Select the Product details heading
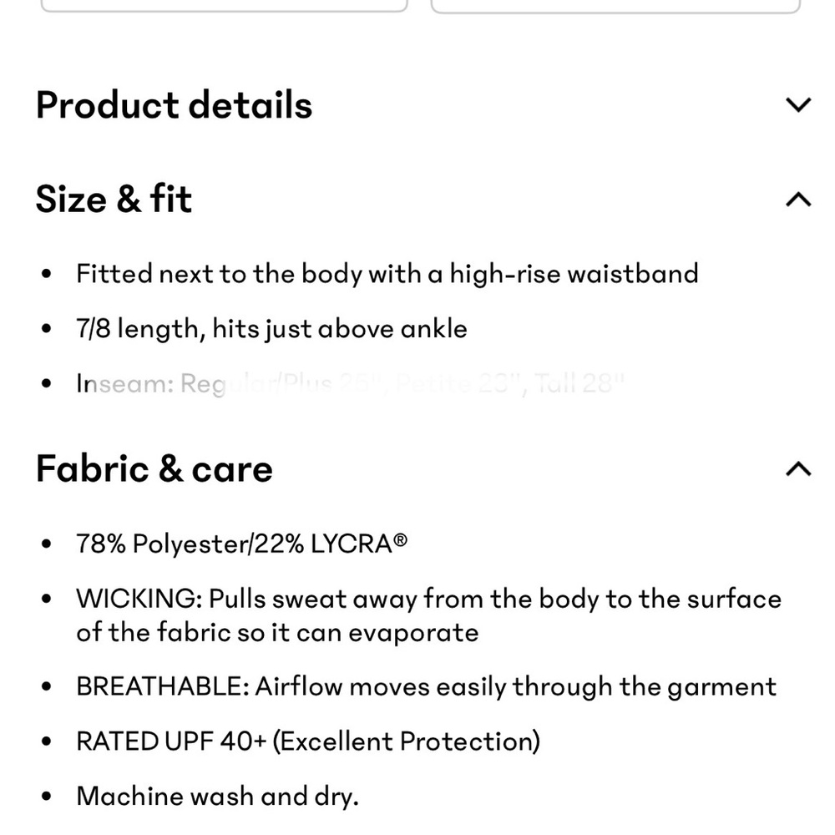 [x=173, y=104]
